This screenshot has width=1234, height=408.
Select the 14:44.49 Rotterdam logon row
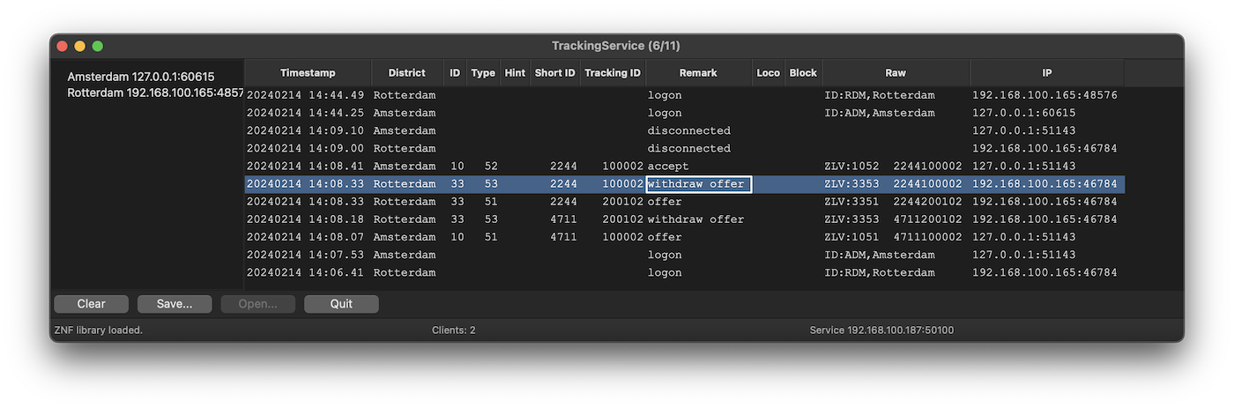point(529,95)
